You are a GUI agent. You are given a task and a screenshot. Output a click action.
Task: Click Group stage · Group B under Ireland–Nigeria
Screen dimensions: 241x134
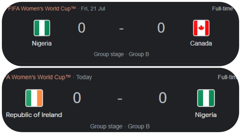click(x=120, y=126)
